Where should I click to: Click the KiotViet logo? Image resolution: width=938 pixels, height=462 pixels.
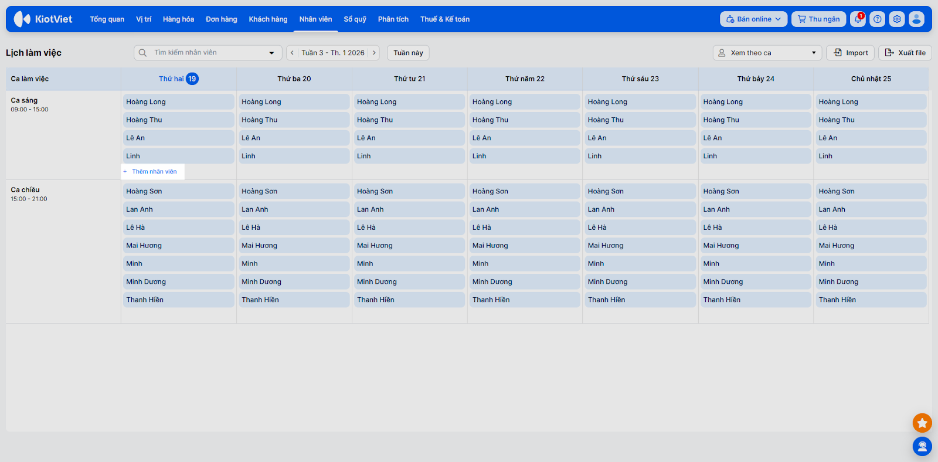coord(43,19)
